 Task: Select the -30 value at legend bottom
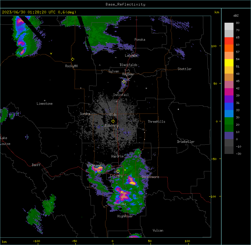[x=238, y=154]
